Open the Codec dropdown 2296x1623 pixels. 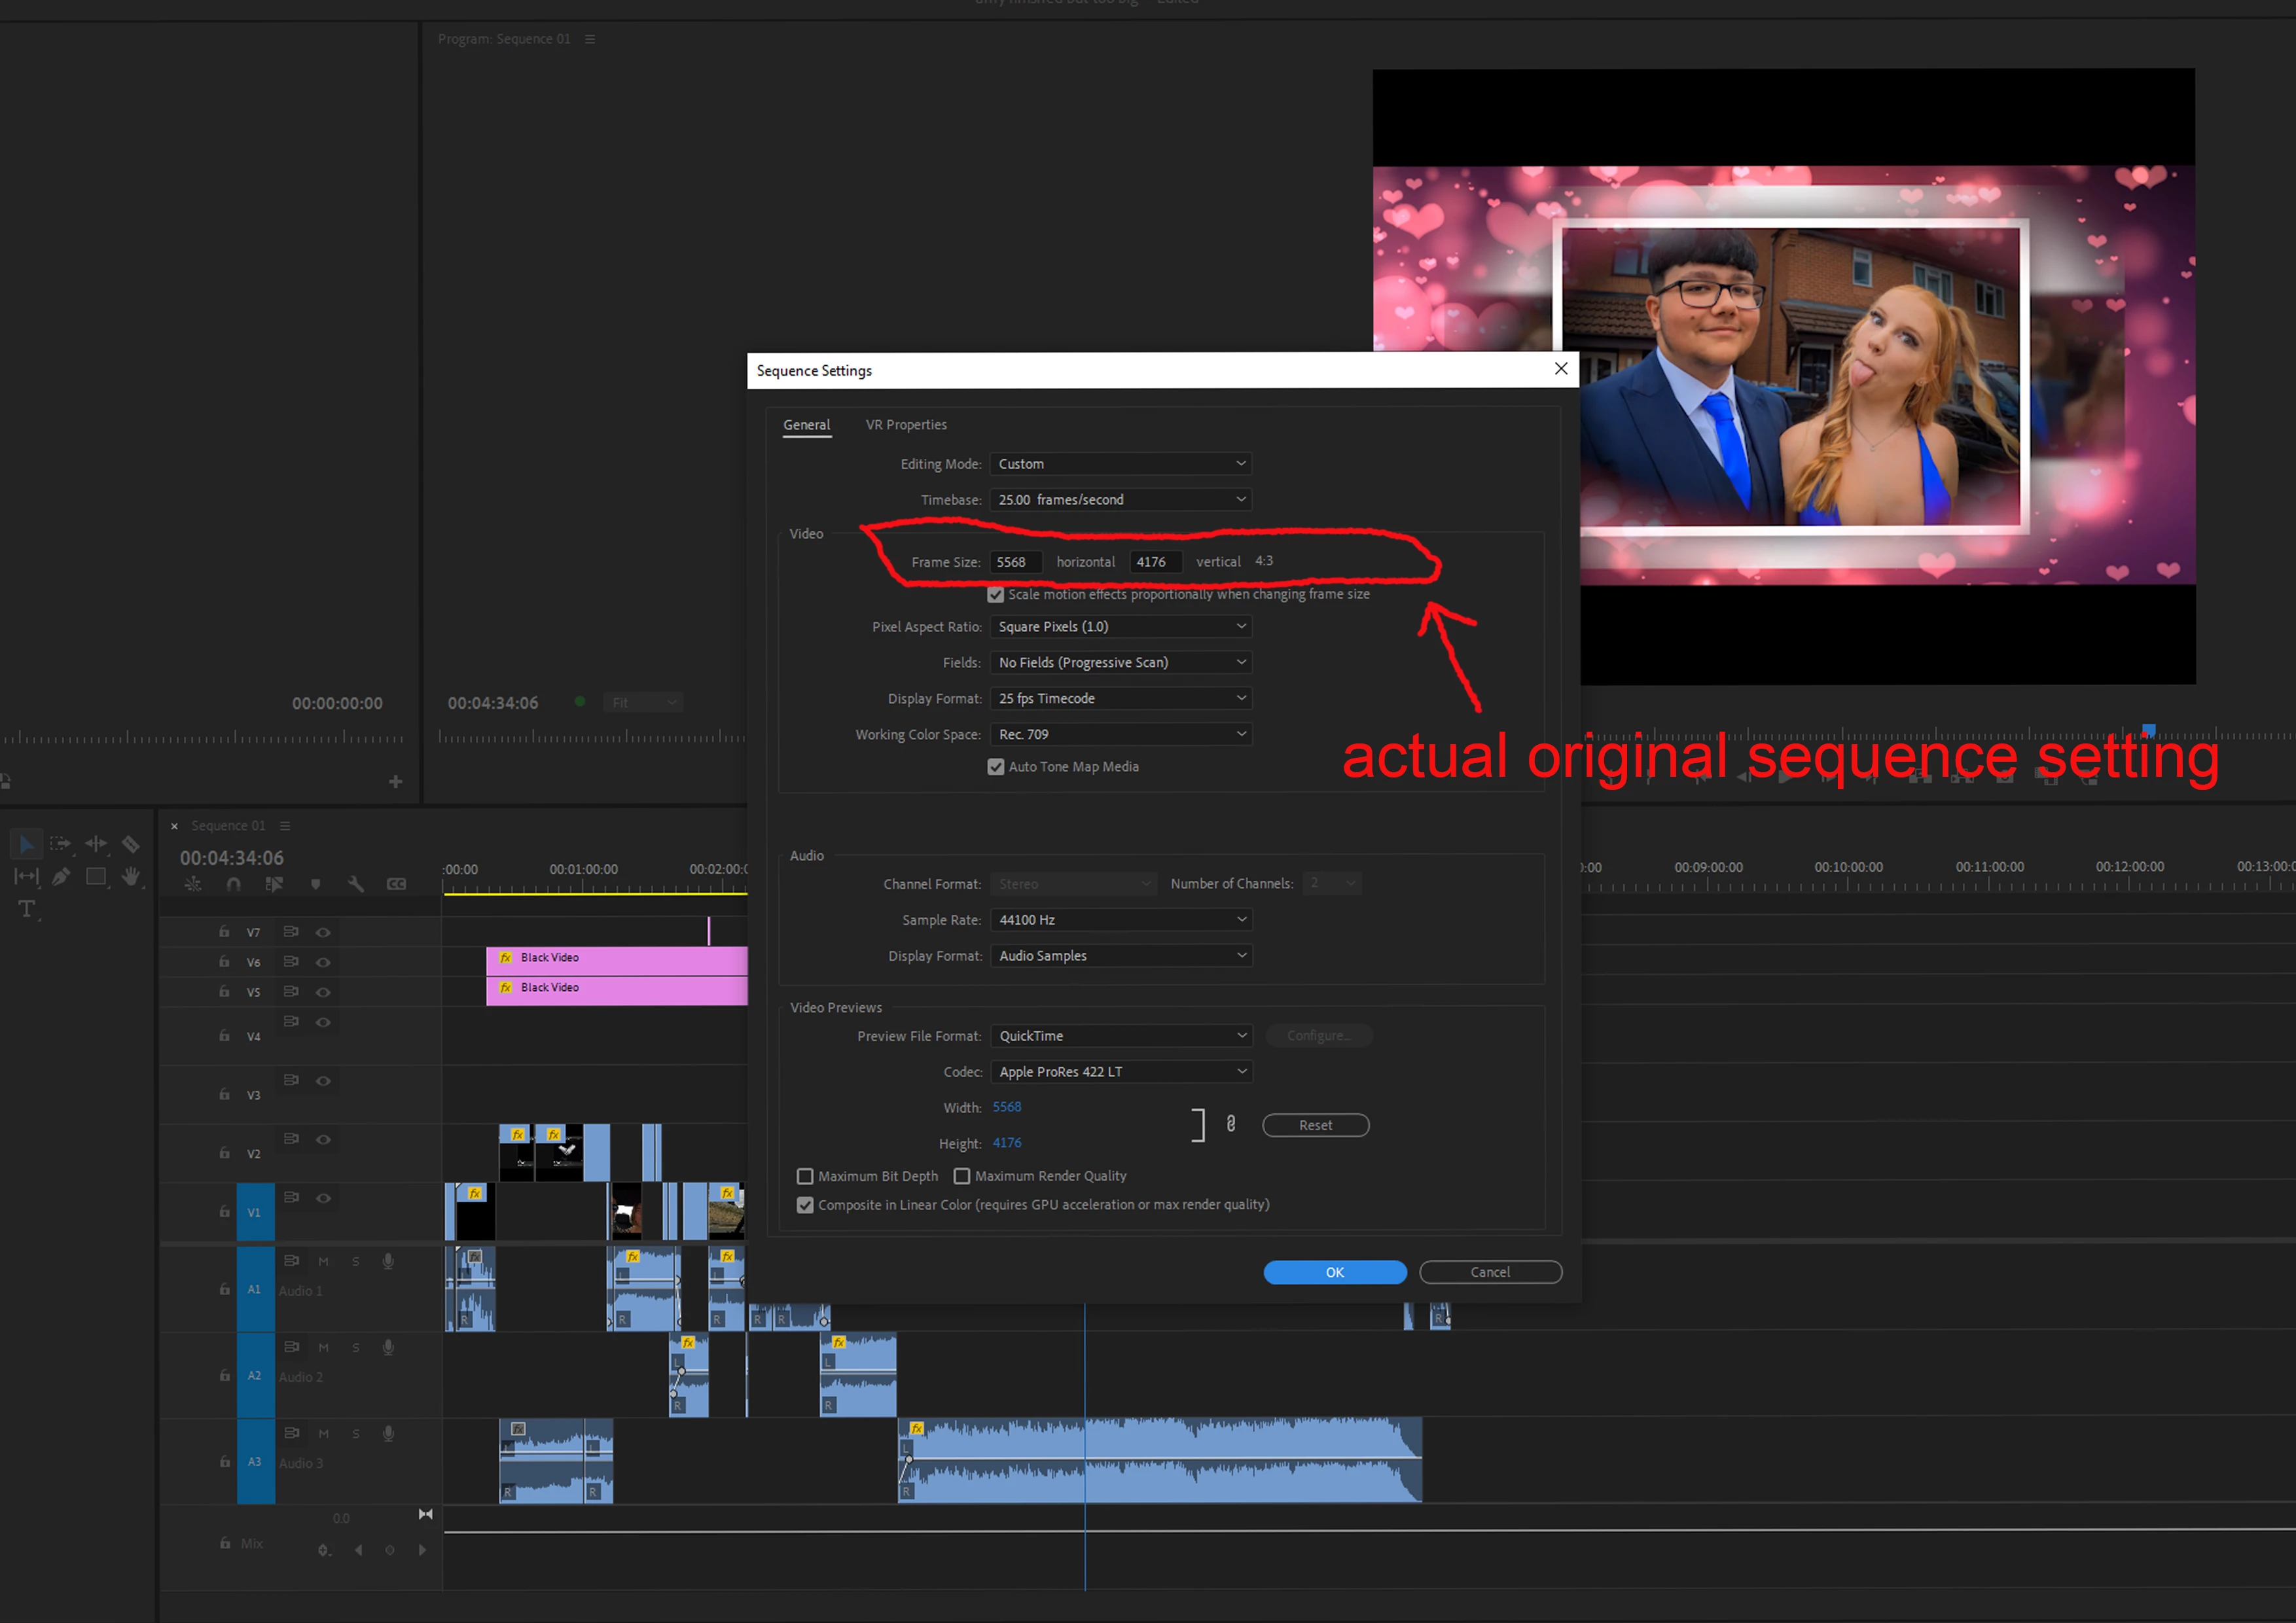[1120, 1072]
